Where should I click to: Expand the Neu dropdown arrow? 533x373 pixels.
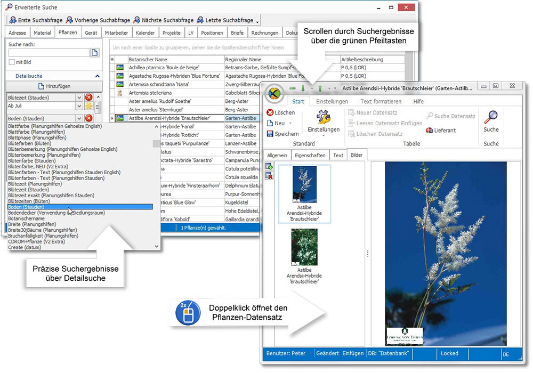(290, 124)
